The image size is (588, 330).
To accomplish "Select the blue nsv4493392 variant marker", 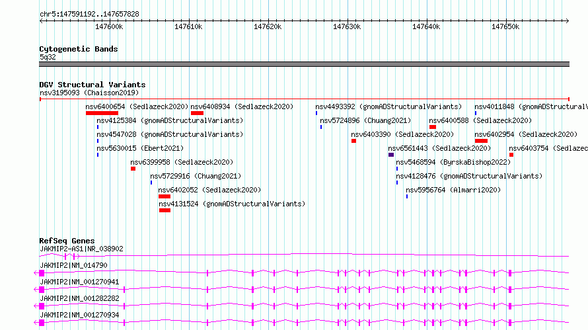I will (x=316, y=113).
